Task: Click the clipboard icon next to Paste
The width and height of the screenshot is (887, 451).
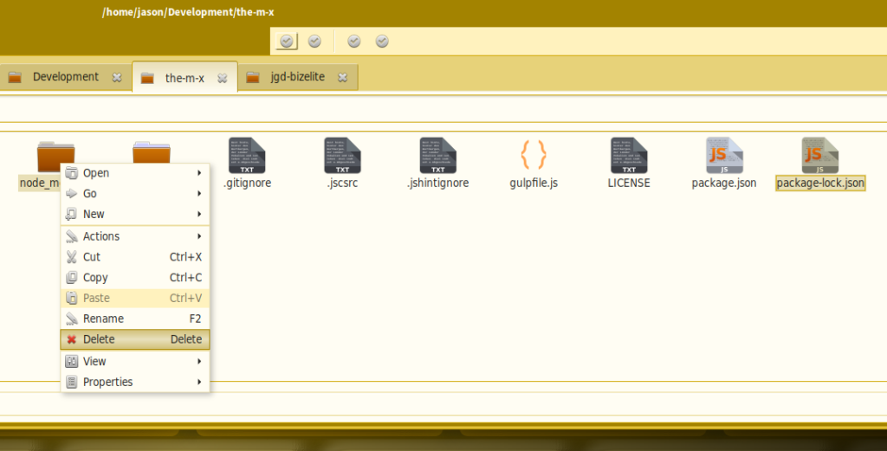Action: point(71,298)
